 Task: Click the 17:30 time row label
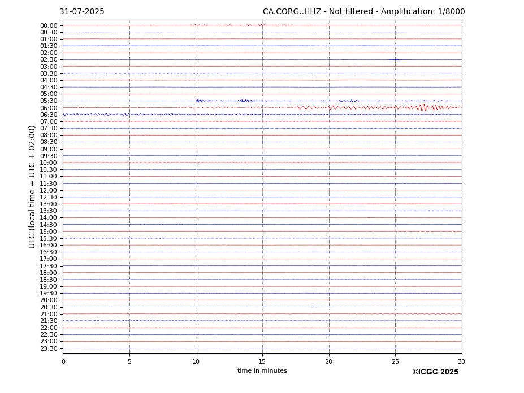(x=49, y=266)
